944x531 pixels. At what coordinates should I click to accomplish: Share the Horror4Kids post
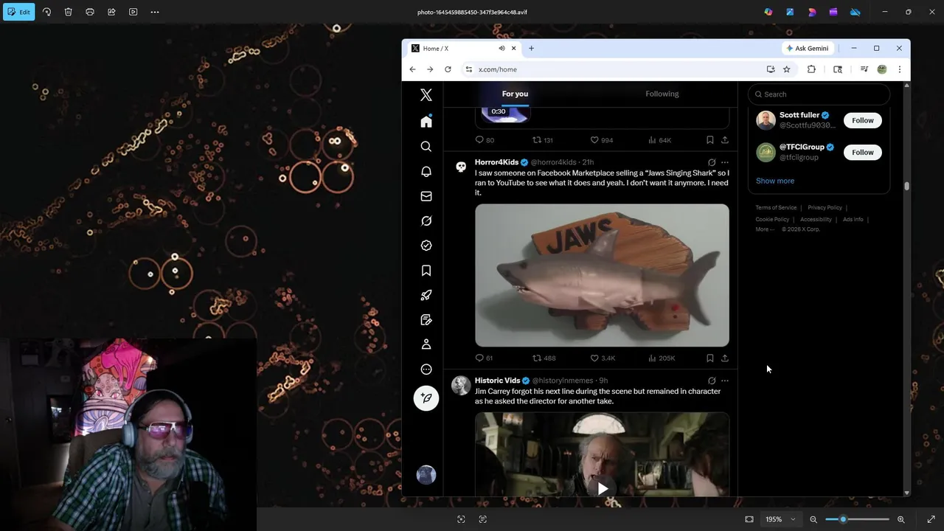(725, 358)
